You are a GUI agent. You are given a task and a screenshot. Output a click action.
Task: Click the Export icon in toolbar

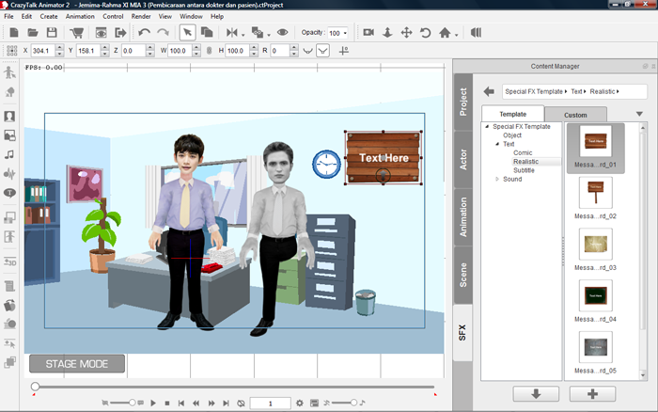tap(121, 33)
